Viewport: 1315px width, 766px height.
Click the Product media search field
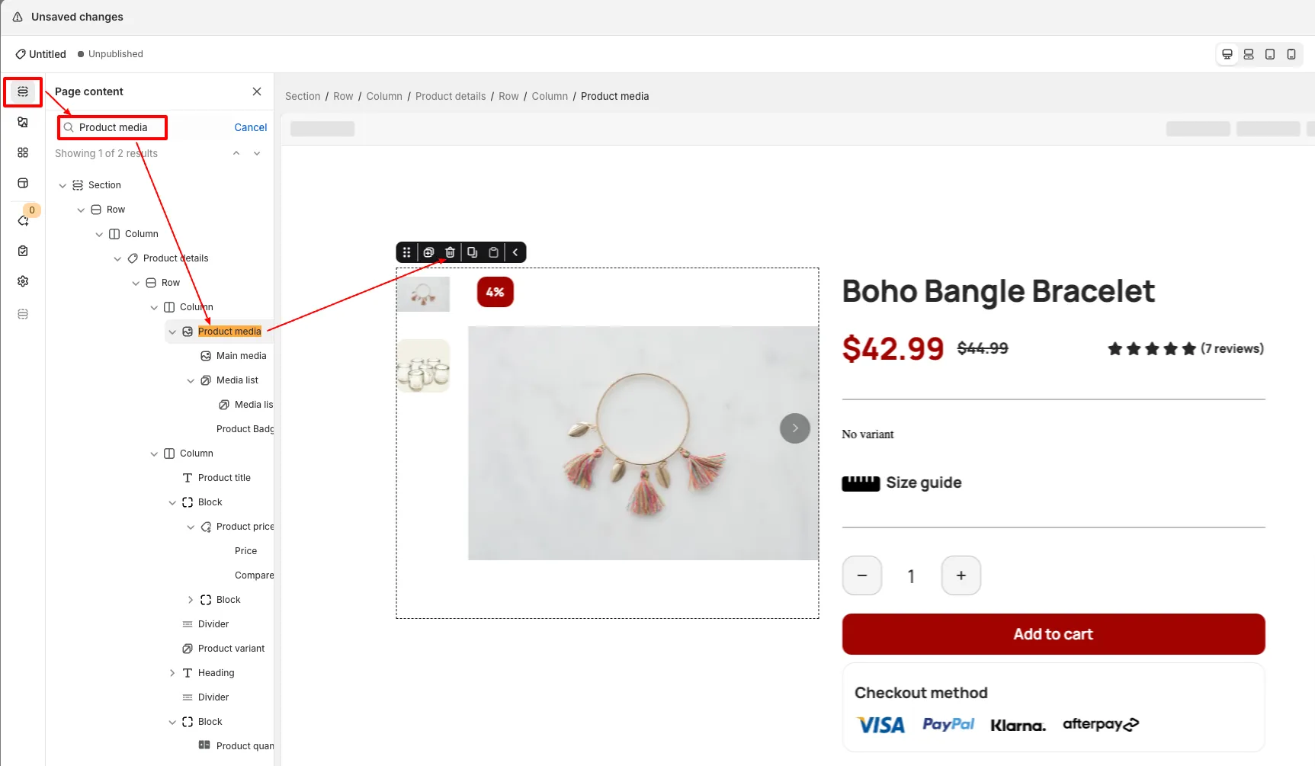click(118, 127)
